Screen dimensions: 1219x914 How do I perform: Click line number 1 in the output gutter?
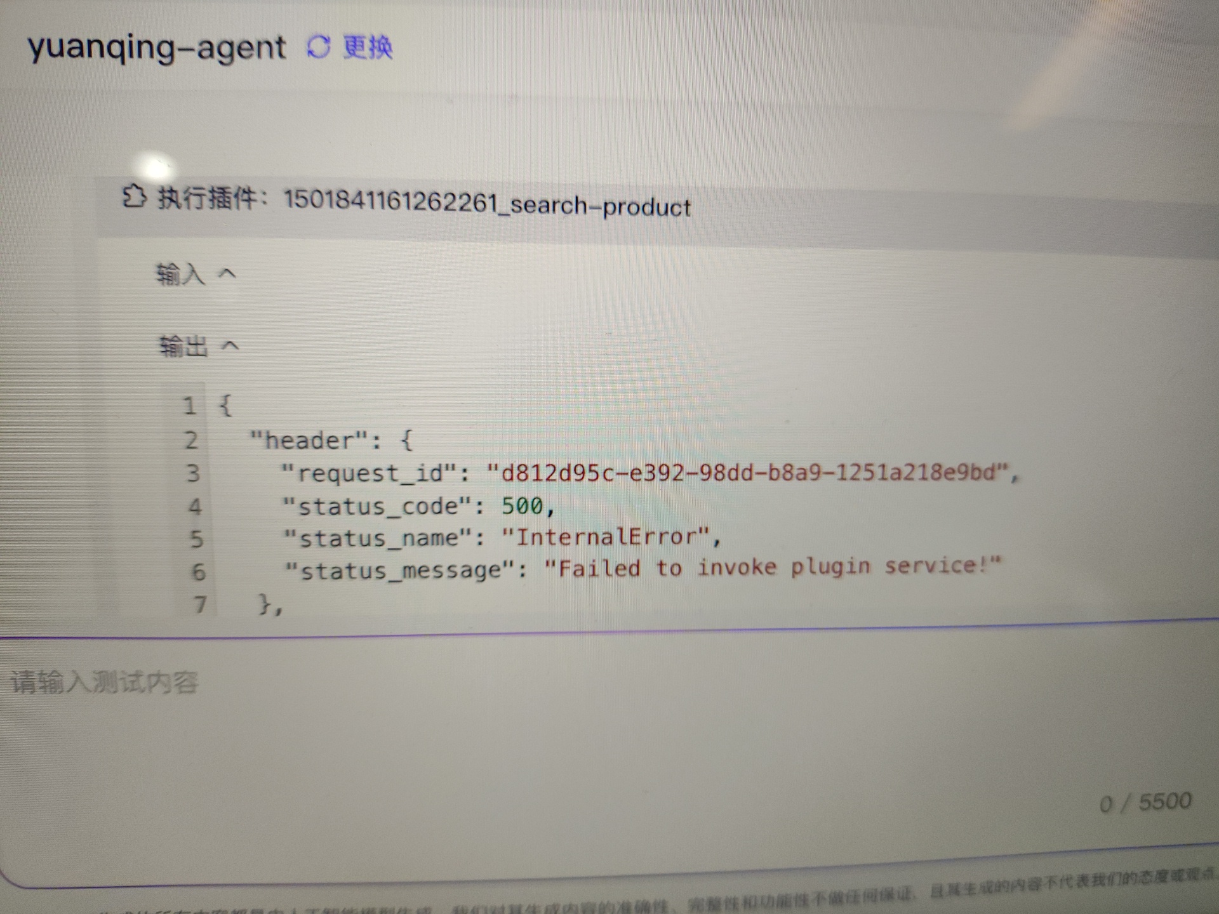pos(189,405)
